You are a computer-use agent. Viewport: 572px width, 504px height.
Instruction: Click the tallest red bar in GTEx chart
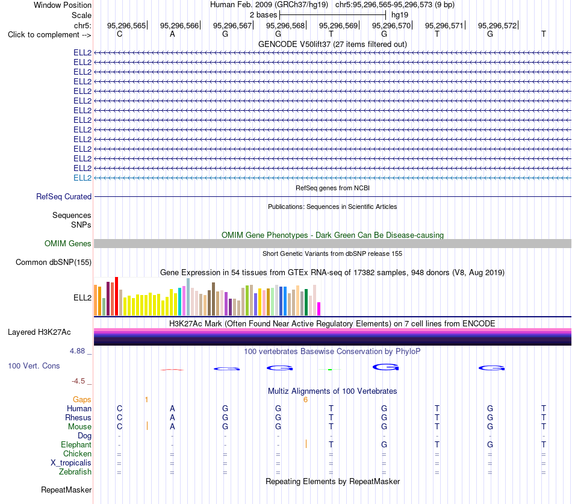tap(116, 296)
